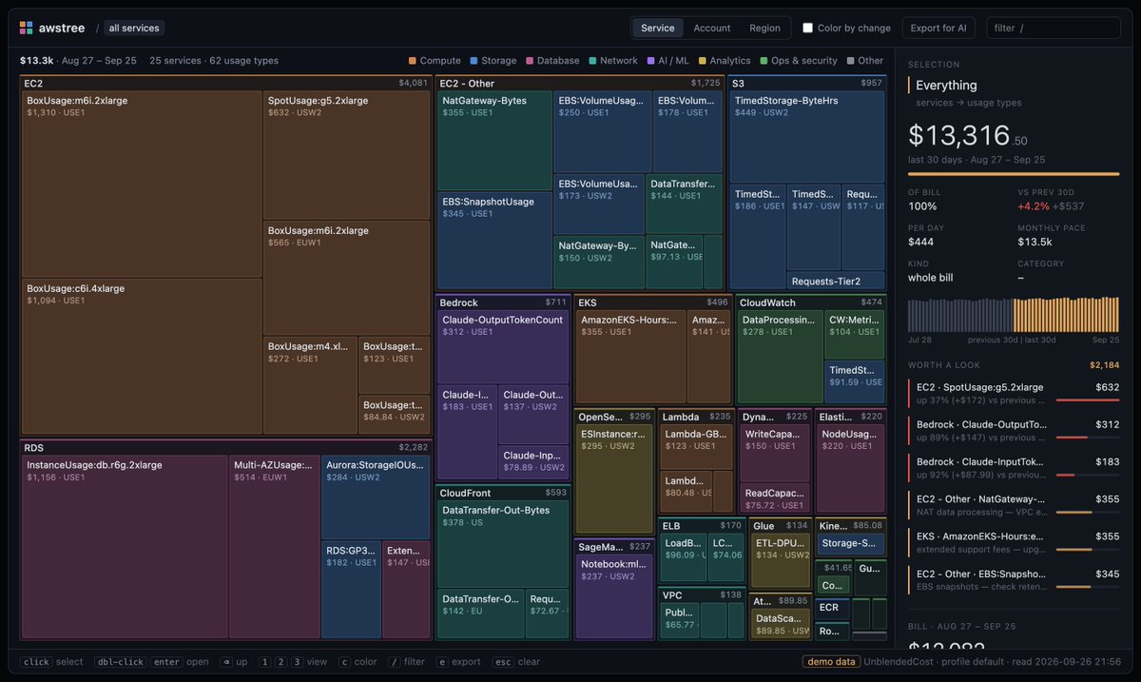Open EC2 - Other NatGateway $355 row
The height and width of the screenshot is (682, 1141).
[x=1014, y=505]
